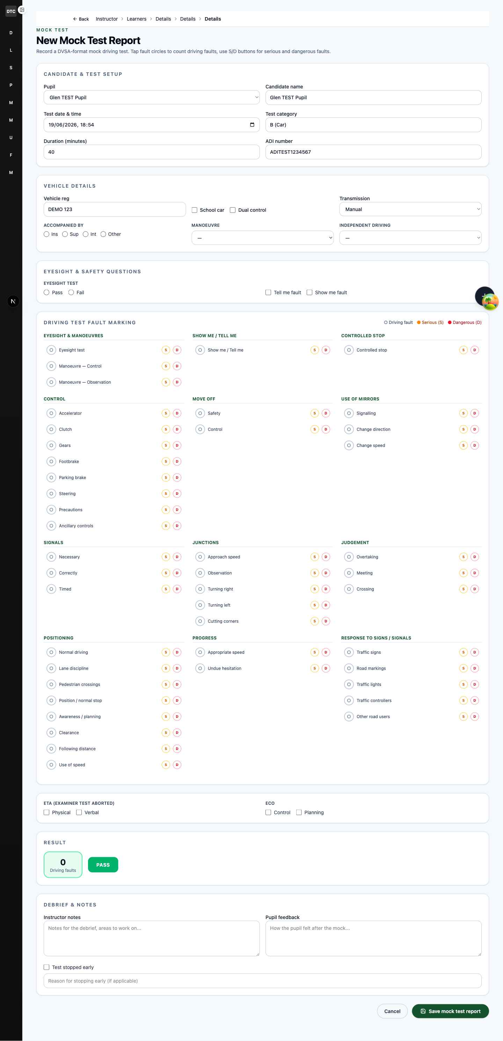This screenshot has width=503, height=1041.
Task: Open calendar picker in test date field
Action: click(252, 125)
